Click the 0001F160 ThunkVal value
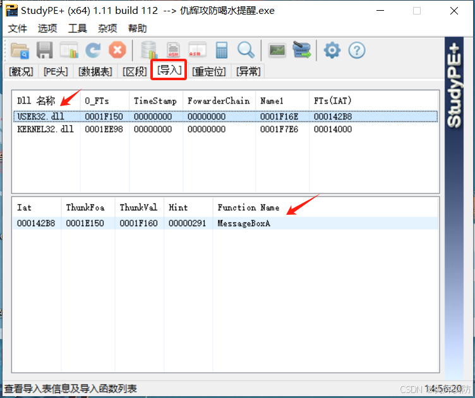 (x=139, y=224)
